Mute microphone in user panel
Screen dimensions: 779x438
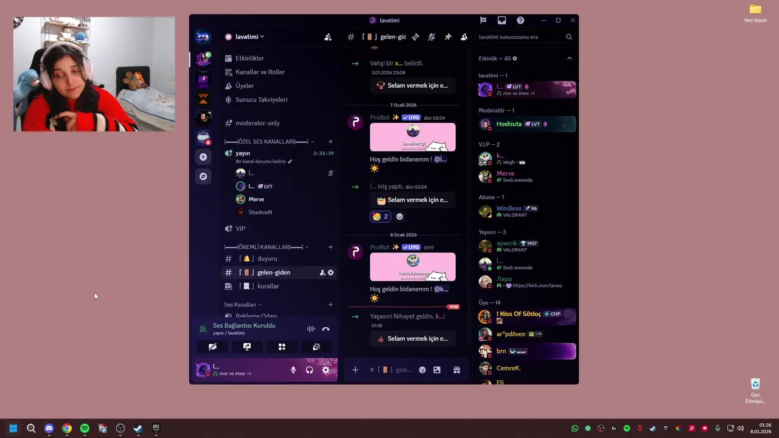(x=293, y=370)
